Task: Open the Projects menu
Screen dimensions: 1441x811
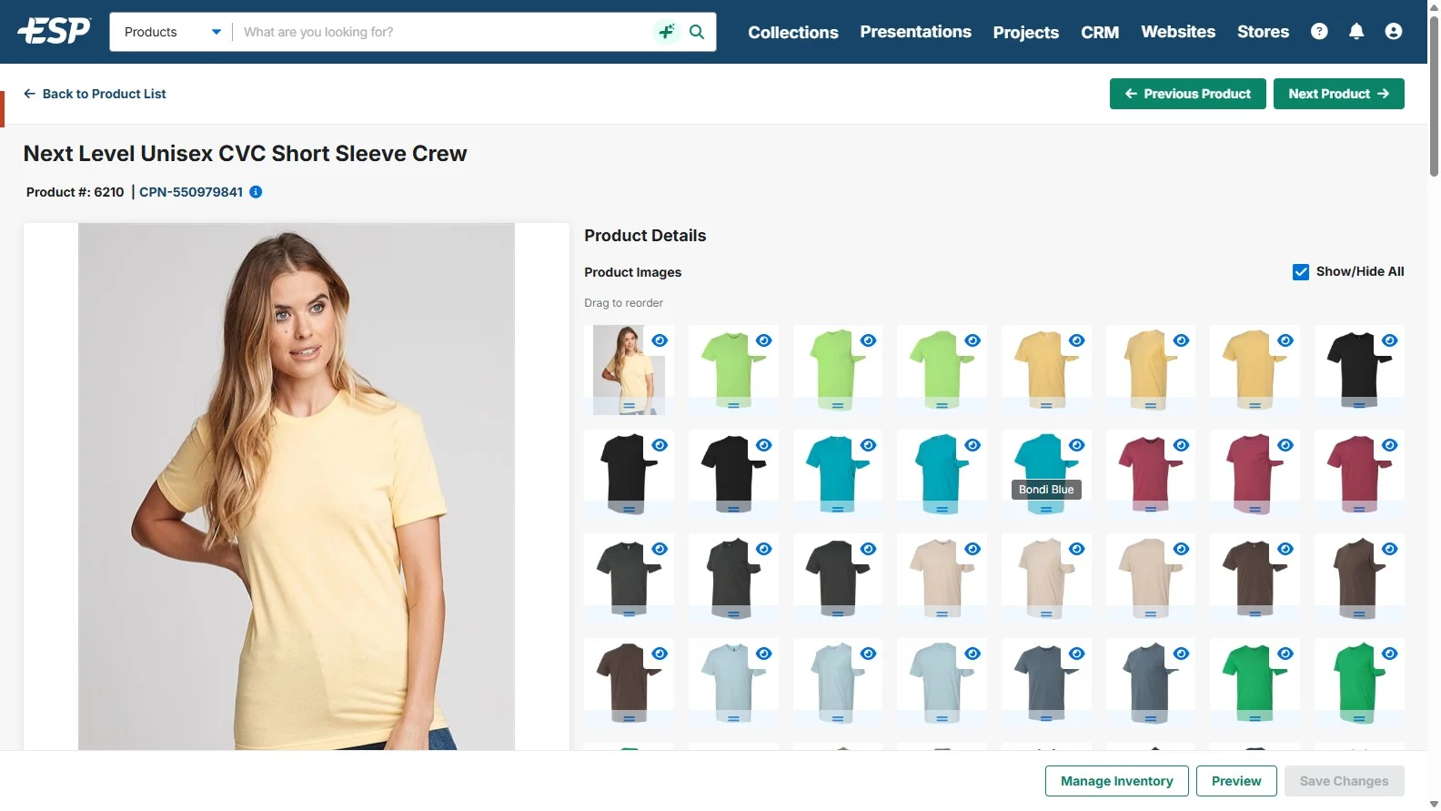Action: 1025,32
